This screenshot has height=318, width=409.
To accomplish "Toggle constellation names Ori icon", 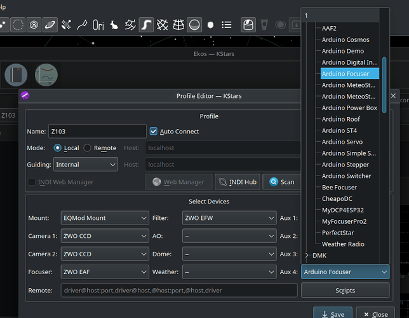I will tap(98, 25).
